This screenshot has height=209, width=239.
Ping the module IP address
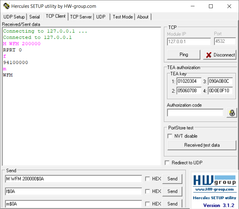(x=184, y=55)
